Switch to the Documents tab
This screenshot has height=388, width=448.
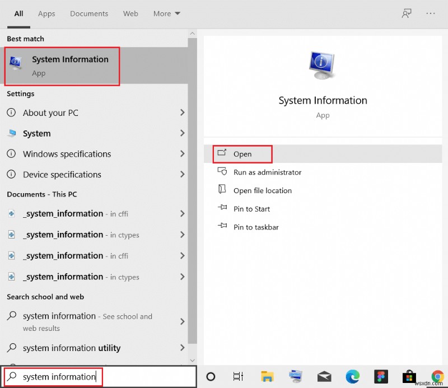tap(88, 13)
